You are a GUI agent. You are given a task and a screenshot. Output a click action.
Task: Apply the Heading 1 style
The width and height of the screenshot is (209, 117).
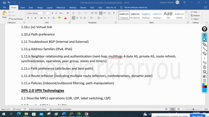(146, 15)
